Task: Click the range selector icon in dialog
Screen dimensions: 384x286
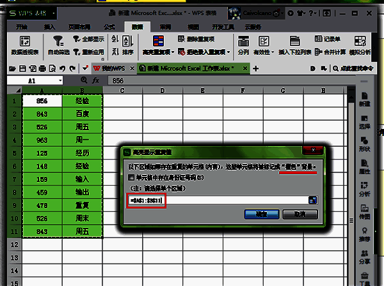Action: [313, 200]
